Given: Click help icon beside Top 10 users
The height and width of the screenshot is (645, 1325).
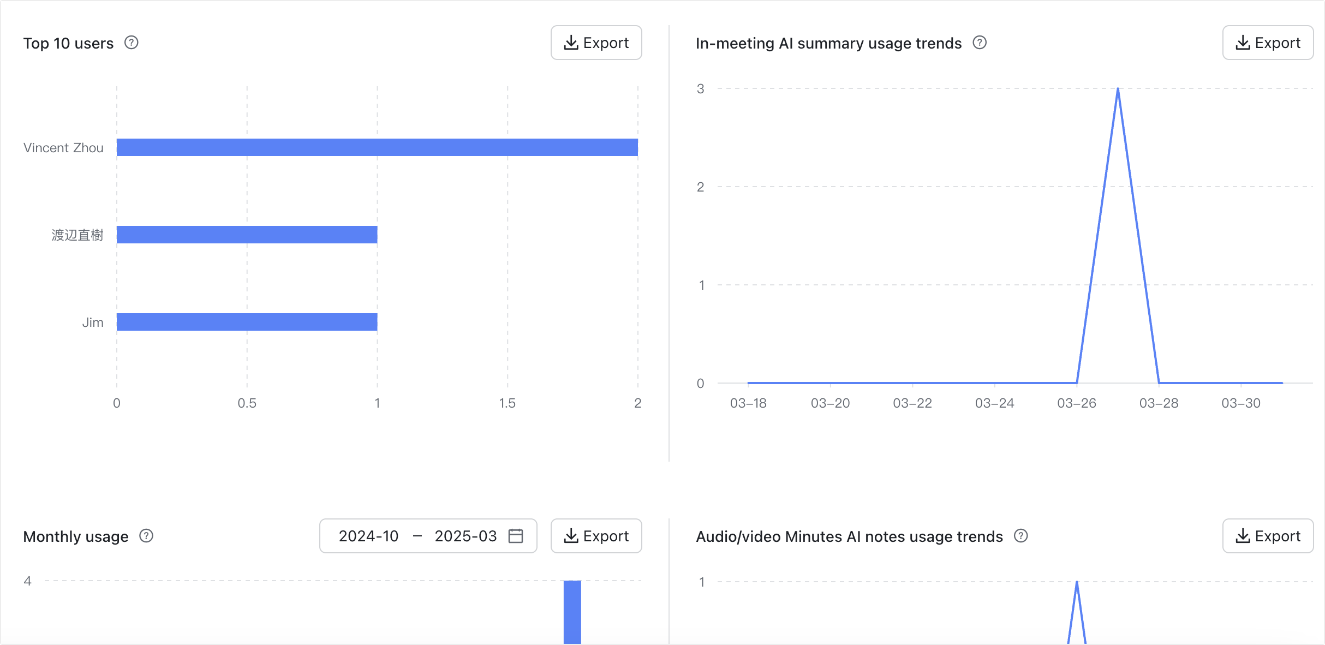Looking at the screenshot, I should pos(132,43).
